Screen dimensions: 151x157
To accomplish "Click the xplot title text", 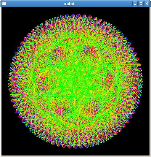I will tap(70, 4).
